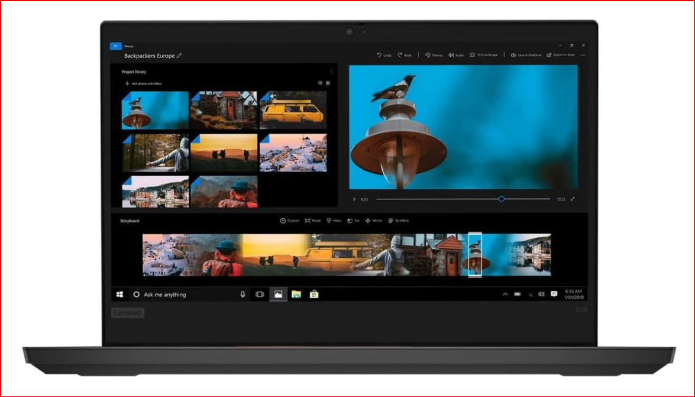This screenshot has height=397, width=695.
Task: Select the Motion tool in storyboard
Action: (x=374, y=221)
